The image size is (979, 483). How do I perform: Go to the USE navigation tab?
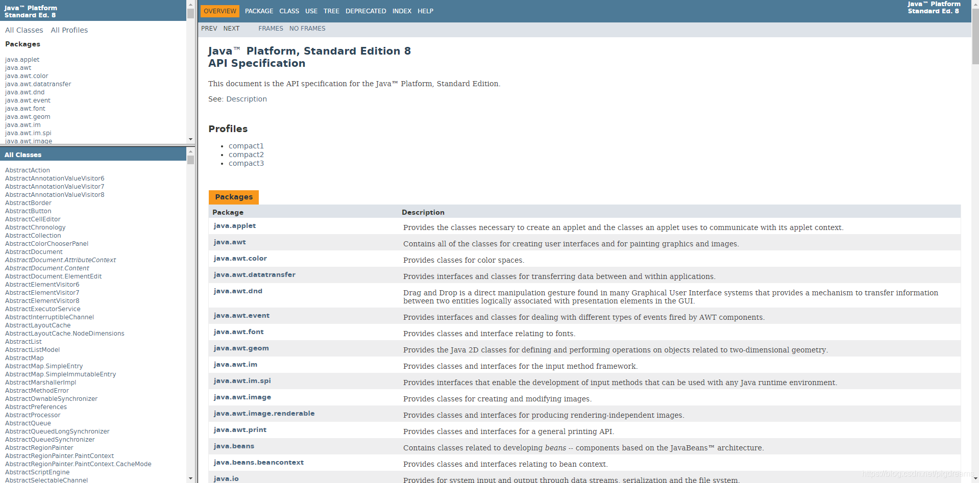click(x=311, y=11)
